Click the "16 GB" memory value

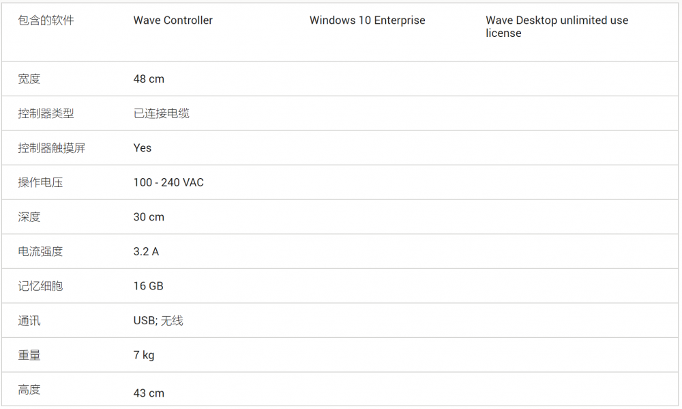click(148, 286)
